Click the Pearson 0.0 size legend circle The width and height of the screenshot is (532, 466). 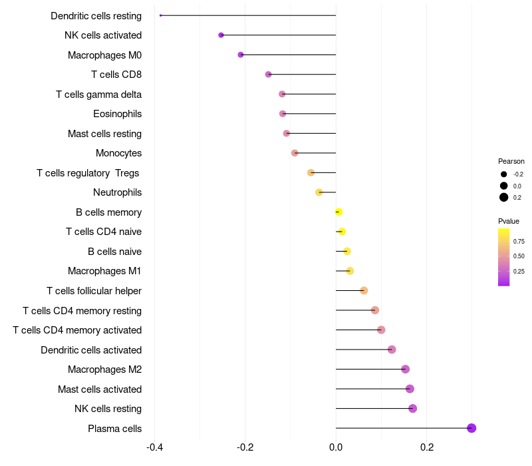pos(503,186)
